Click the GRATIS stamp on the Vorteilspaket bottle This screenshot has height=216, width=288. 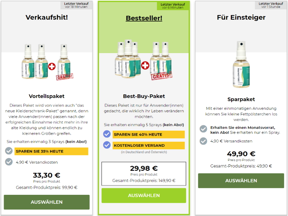point(65,77)
